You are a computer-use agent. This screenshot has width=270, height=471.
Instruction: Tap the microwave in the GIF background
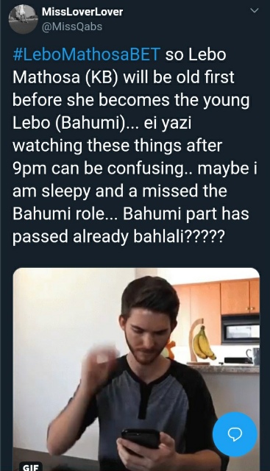(x=241, y=329)
